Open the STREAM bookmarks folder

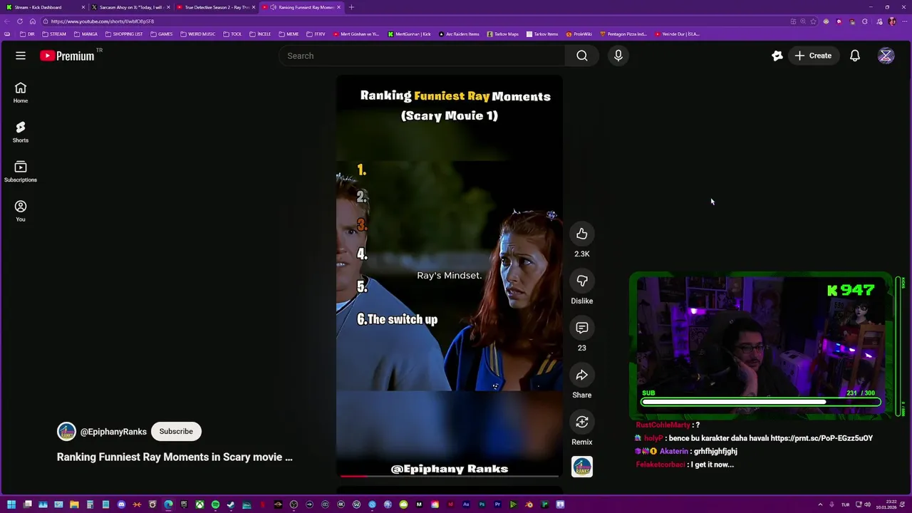click(x=54, y=34)
